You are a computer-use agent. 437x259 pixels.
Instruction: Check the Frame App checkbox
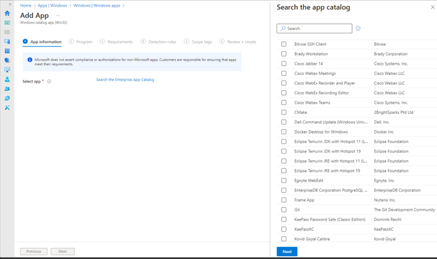click(284, 200)
